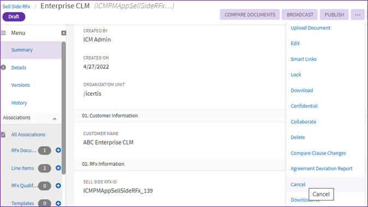Click the ICM Admin created by value
This screenshot has height=207, width=368.
97,39
